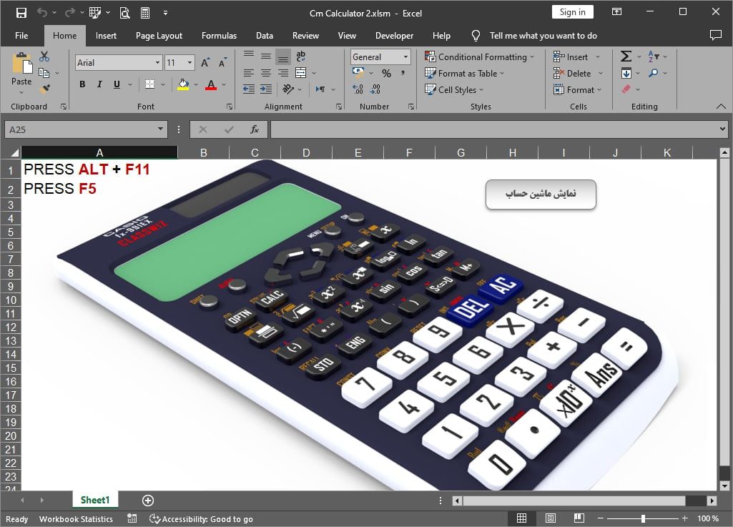The width and height of the screenshot is (733, 527).
Task: Switch to the Page Layout tab
Action: pyautogui.click(x=159, y=36)
